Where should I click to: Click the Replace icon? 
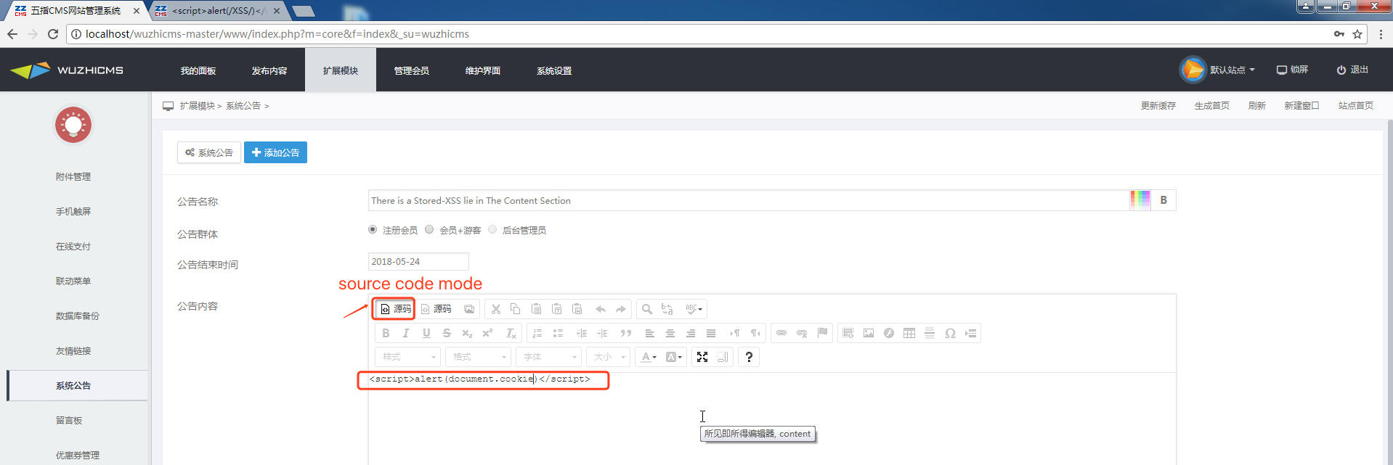click(x=667, y=309)
